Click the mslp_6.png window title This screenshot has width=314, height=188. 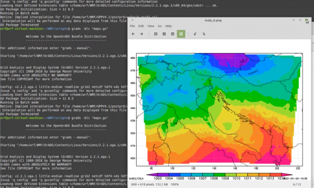pyautogui.click(x=213, y=20)
